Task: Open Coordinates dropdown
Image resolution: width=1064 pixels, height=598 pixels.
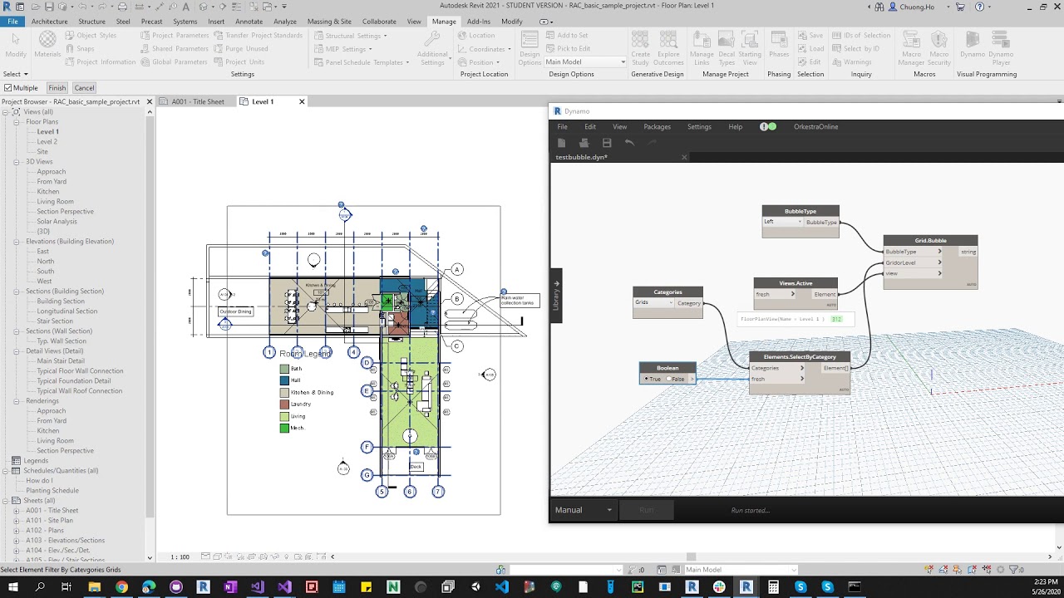Action: [483, 49]
